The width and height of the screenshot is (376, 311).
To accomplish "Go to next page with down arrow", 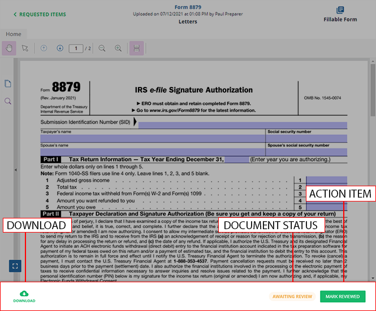I will tap(60, 48).
